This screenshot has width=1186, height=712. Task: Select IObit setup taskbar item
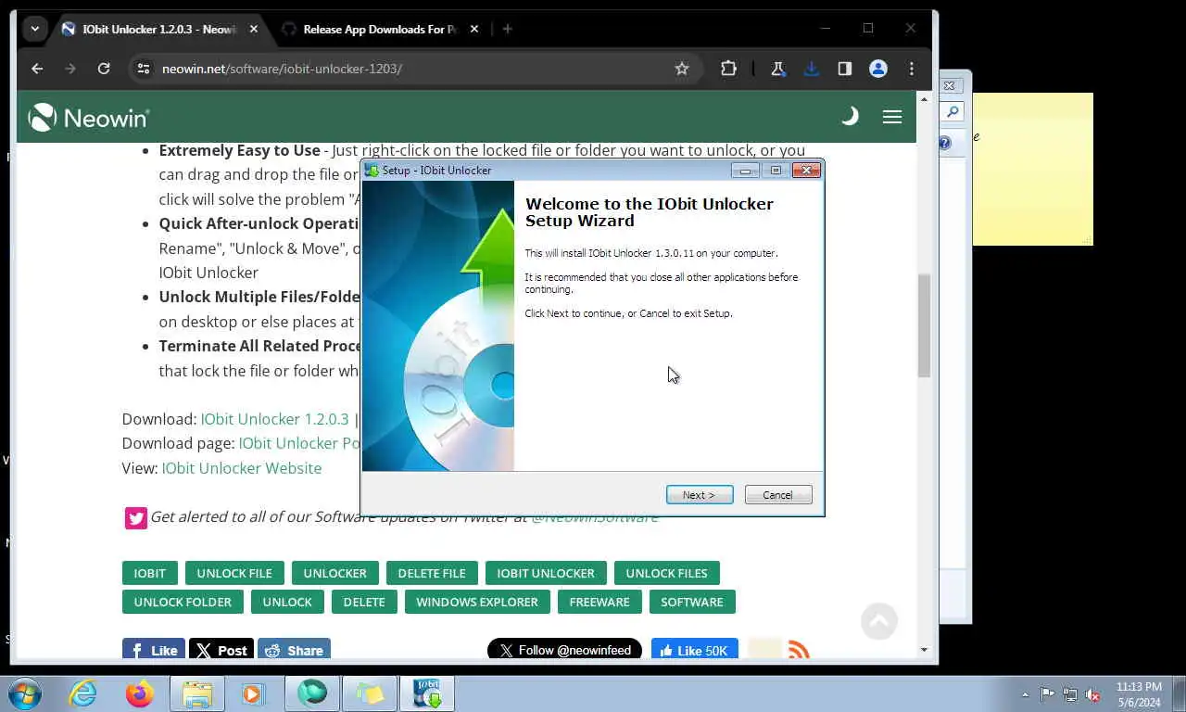click(427, 693)
